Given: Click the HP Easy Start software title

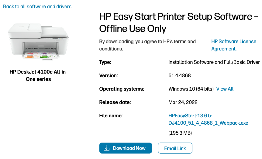Looking at the screenshot, I should tap(179, 22).
